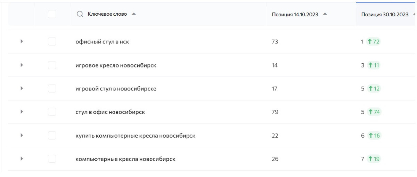Click the Позиция 30.10.2023 column header
This screenshot has width=417, height=177.
385,15
